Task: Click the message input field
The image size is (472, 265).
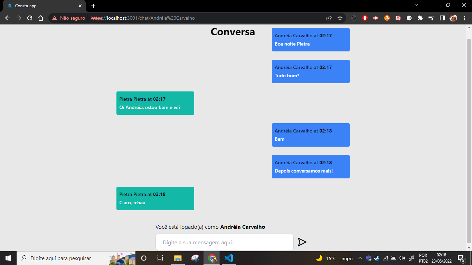Action: [224, 242]
